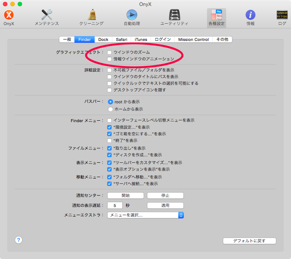Click the 停止 button for 通知センター
The image size is (291, 259).
tap(165, 196)
